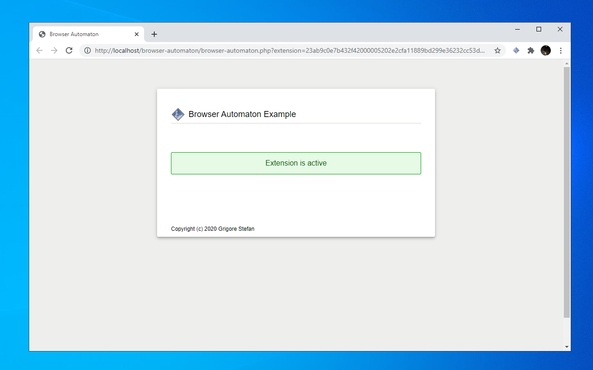Open the Chrome three-dot menu
This screenshot has width=593, height=370.
click(x=561, y=50)
